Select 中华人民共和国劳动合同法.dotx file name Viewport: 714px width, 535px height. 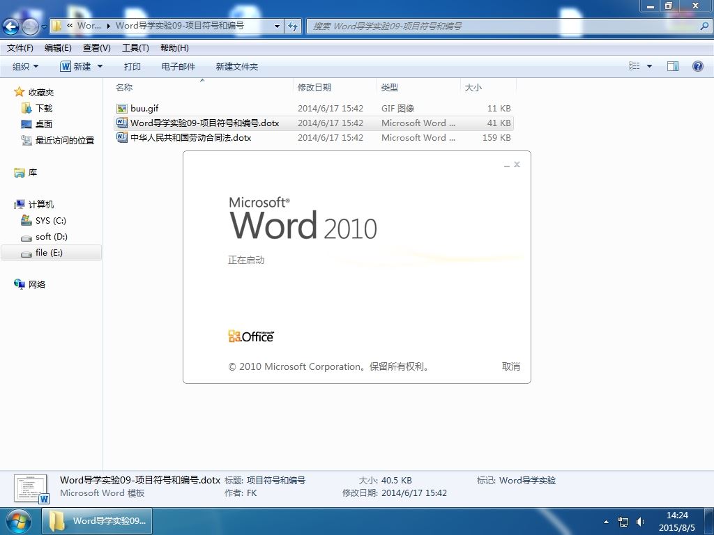[191, 137]
